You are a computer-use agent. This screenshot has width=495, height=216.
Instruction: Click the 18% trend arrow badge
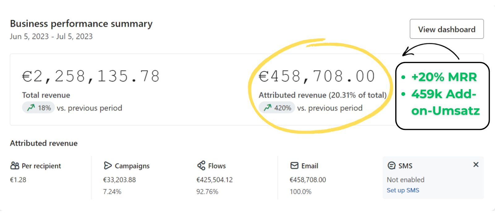[39, 108]
